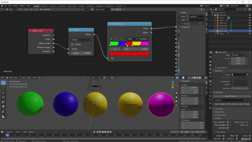
Task: Add a color stop with plus icon
Action: (111, 39)
